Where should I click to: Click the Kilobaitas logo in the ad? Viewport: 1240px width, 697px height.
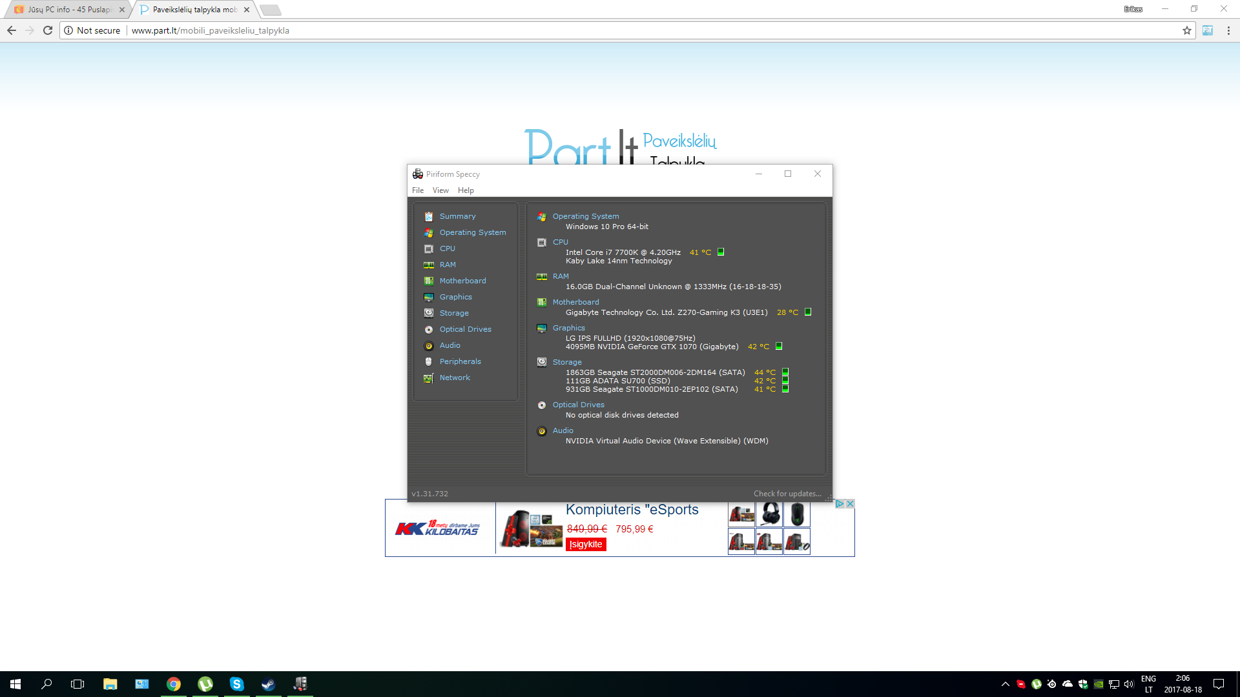point(437,528)
